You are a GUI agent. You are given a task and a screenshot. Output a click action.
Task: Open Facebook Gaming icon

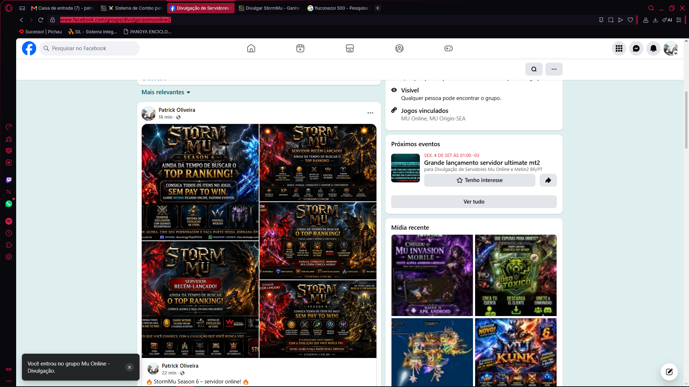point(449,48)
